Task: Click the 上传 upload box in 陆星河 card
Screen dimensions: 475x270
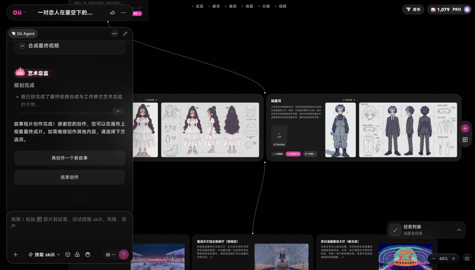Action: tap(279, 134)
